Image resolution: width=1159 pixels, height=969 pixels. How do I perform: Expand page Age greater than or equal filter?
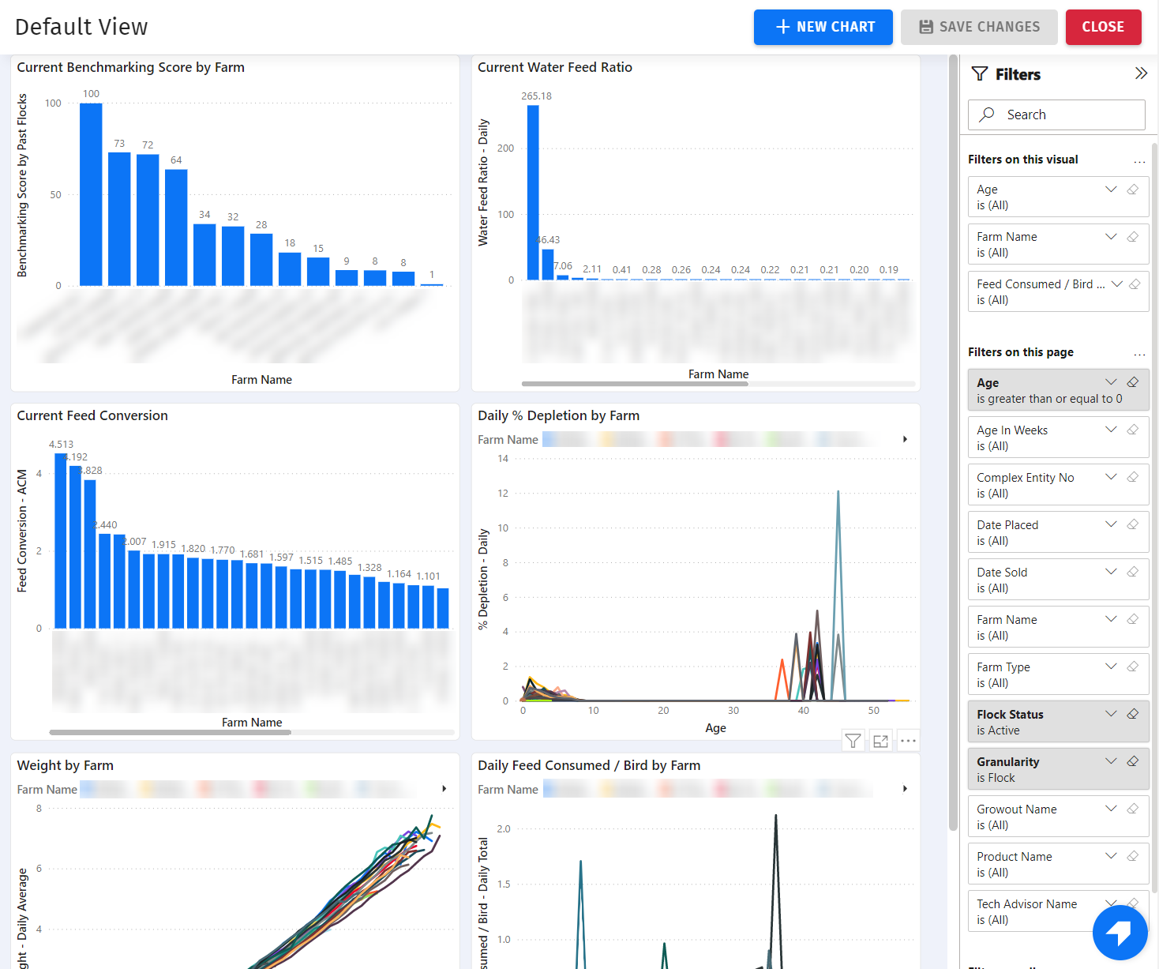(x=1111, y=382)
